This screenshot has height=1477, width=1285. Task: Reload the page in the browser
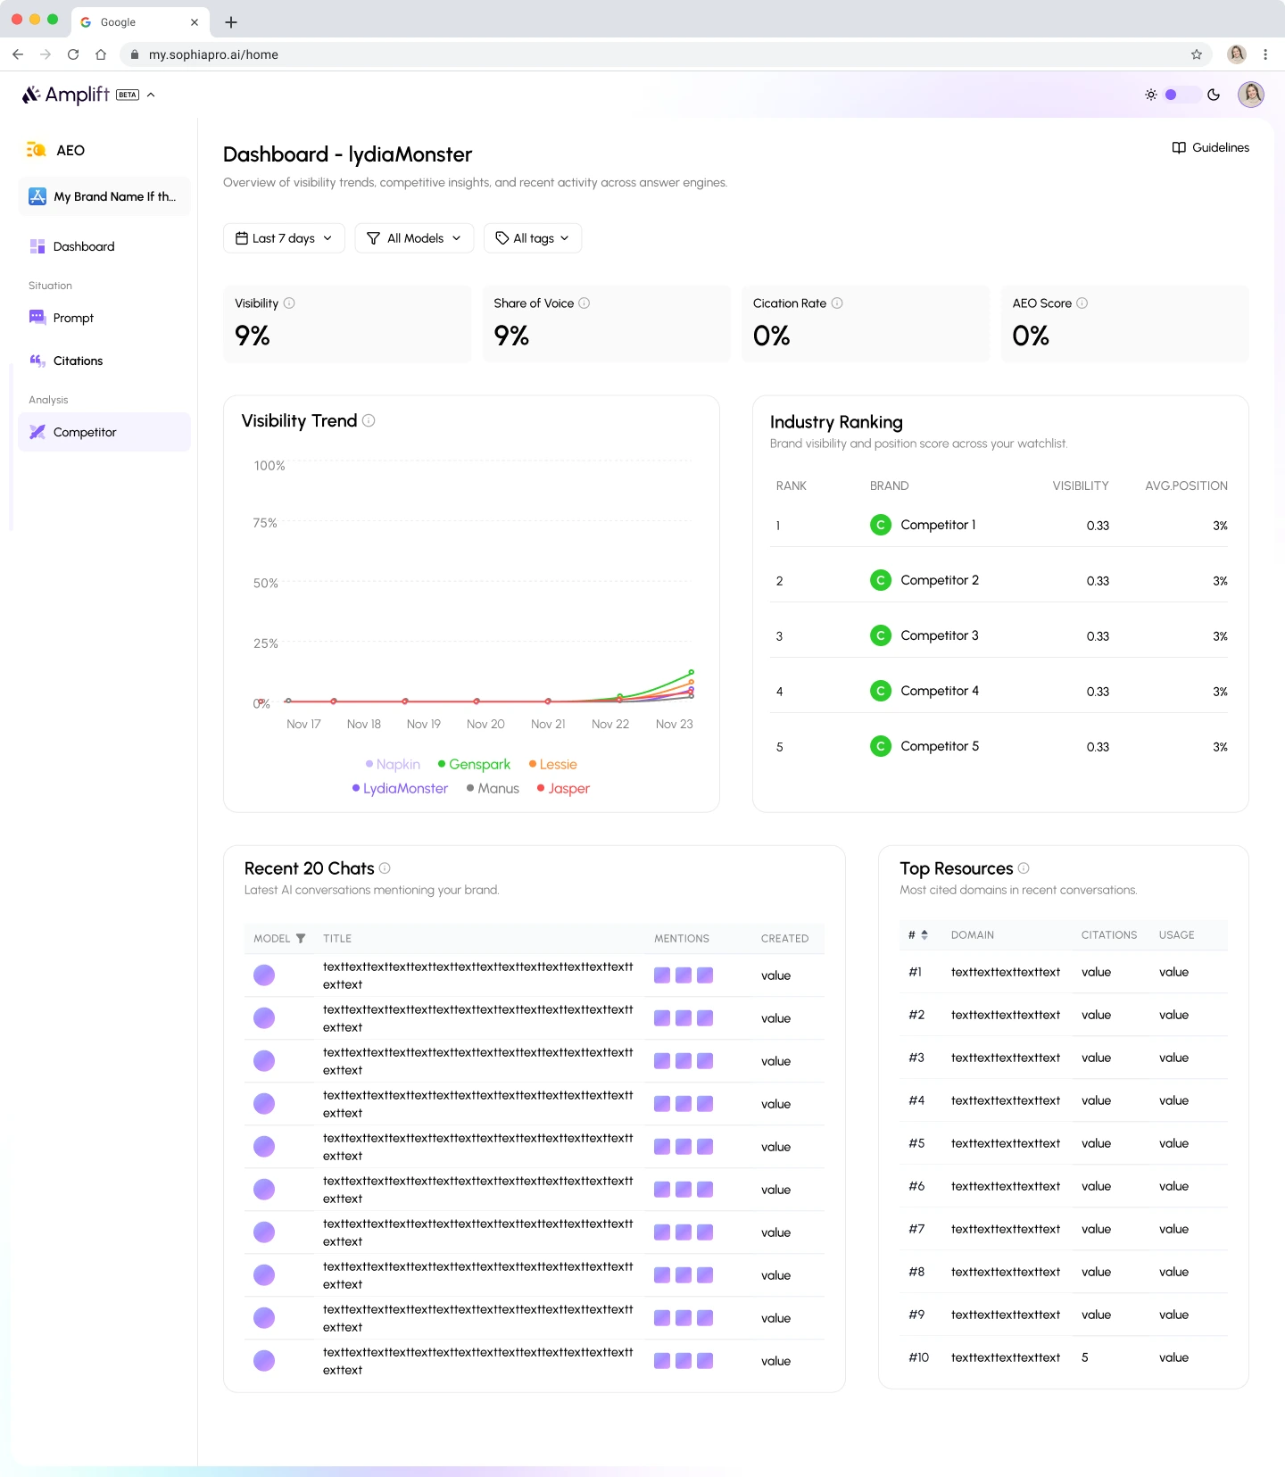tap(73, 54)
